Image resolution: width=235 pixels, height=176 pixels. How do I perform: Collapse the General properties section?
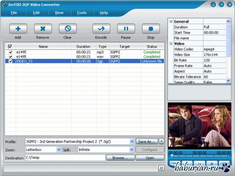pos(171,22)
